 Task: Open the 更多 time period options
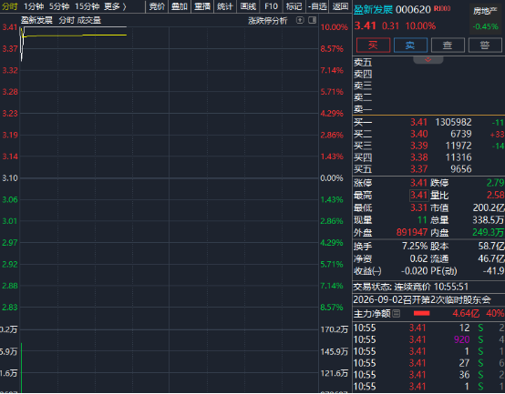(x=115, y=6)
